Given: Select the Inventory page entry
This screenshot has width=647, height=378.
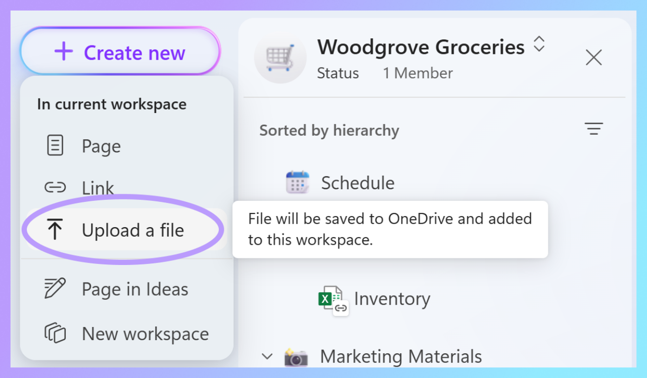Looking at the screenshot, I should (x=392, y=298).
